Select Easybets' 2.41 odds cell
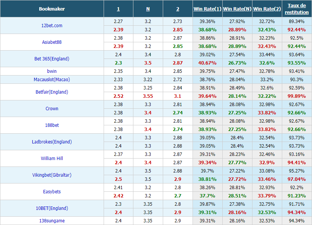Screen dimensions: 312x225 pos(118,188)
